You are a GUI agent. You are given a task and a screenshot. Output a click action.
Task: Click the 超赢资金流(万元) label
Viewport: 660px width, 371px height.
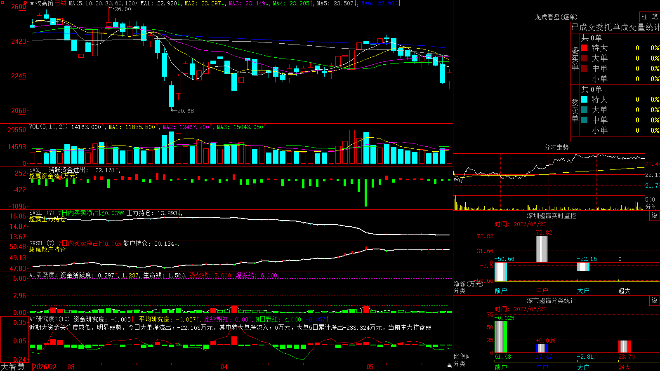[x=53, y=176]
